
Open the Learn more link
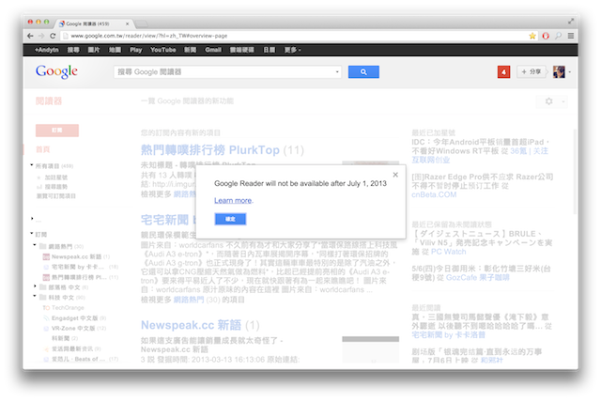232,200
